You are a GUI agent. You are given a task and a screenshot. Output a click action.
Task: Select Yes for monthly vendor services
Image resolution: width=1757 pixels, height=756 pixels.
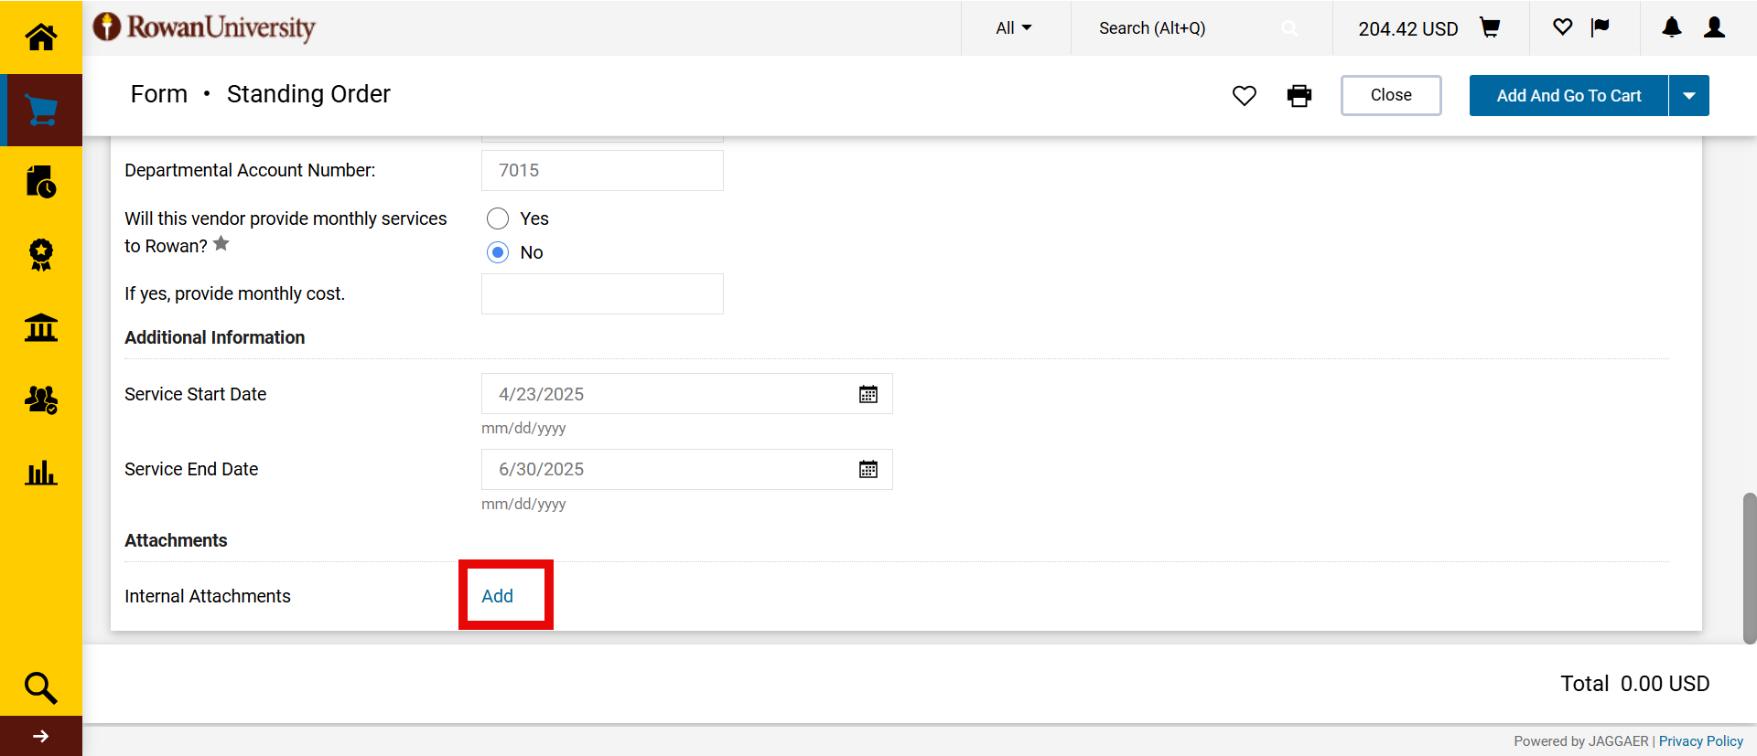pyautogui.click(x=498, y=218)
